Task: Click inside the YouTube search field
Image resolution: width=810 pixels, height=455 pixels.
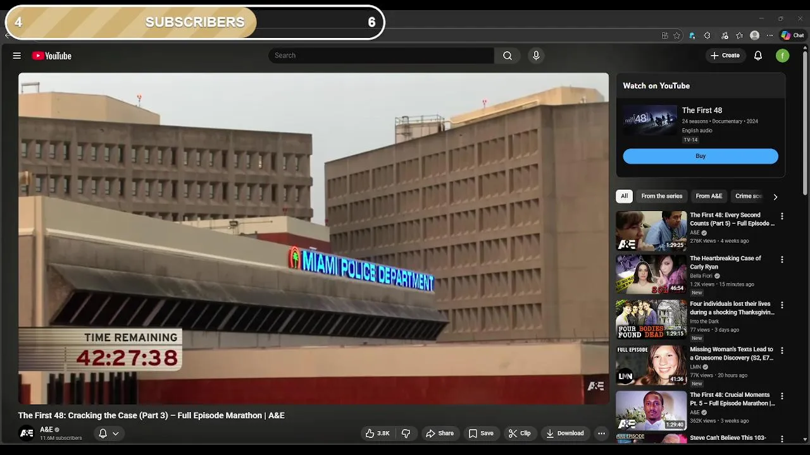Action: coord(381,56)
